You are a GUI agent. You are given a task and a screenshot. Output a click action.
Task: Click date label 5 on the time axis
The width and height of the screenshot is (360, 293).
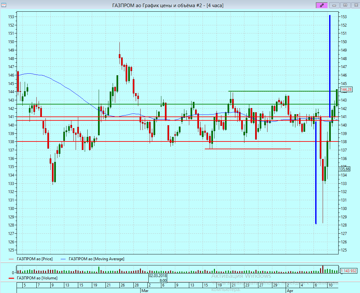[25, 285]
